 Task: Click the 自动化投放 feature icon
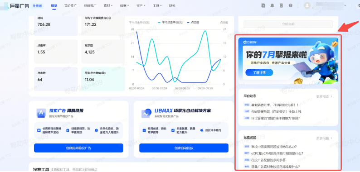[96, 130]
